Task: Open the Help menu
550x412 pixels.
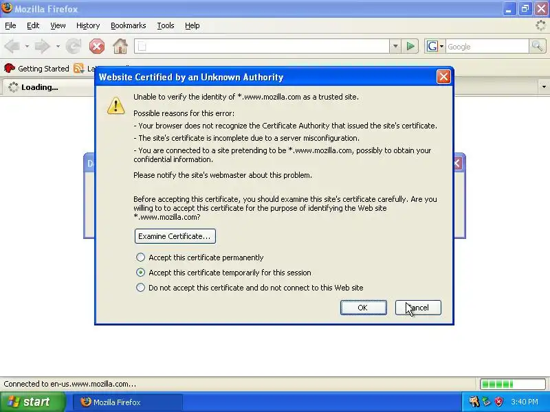Action: pos(192,25)
